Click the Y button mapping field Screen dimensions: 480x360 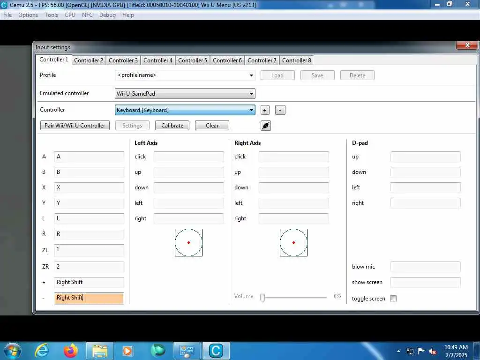coord(89,203)
